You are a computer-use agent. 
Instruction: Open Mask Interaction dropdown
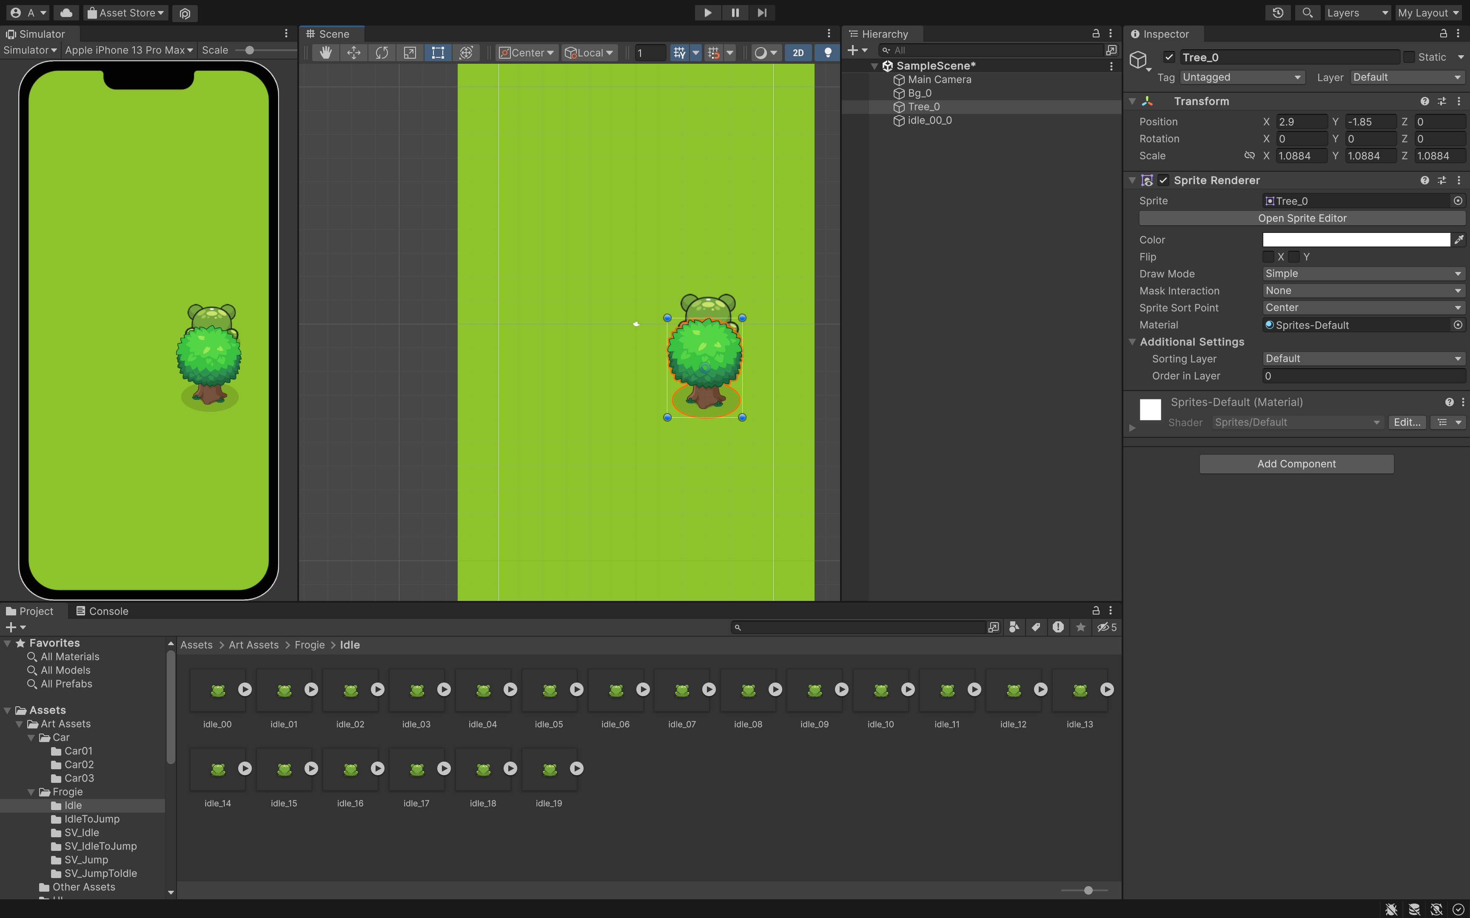[x=1363, y=291]
